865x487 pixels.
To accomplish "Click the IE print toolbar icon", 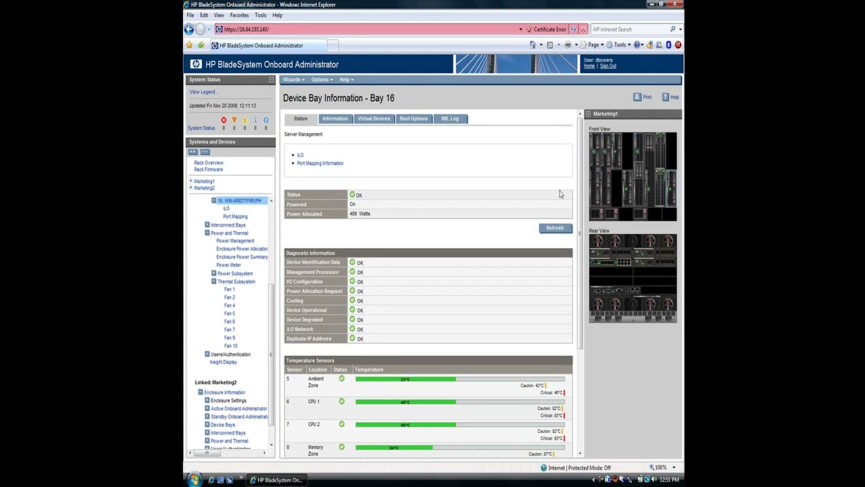I will (x=568, y=45).
